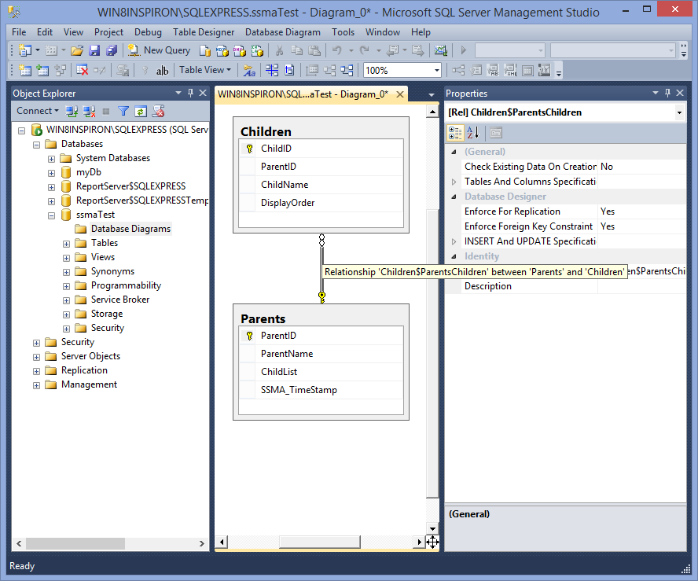The height and width of the screenshot is (581, 698).
Task: Select the Database Diagrams tree item
Action: (130, 229)
